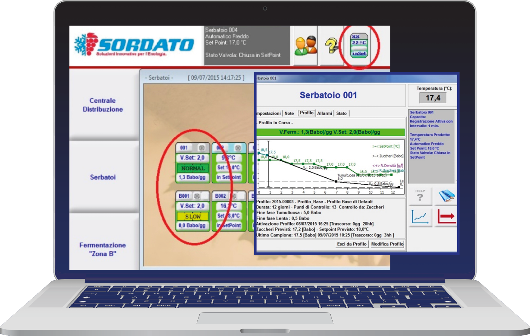Click the snowflake icon on tank B001

pyautogui.click(x=197, y=196)
